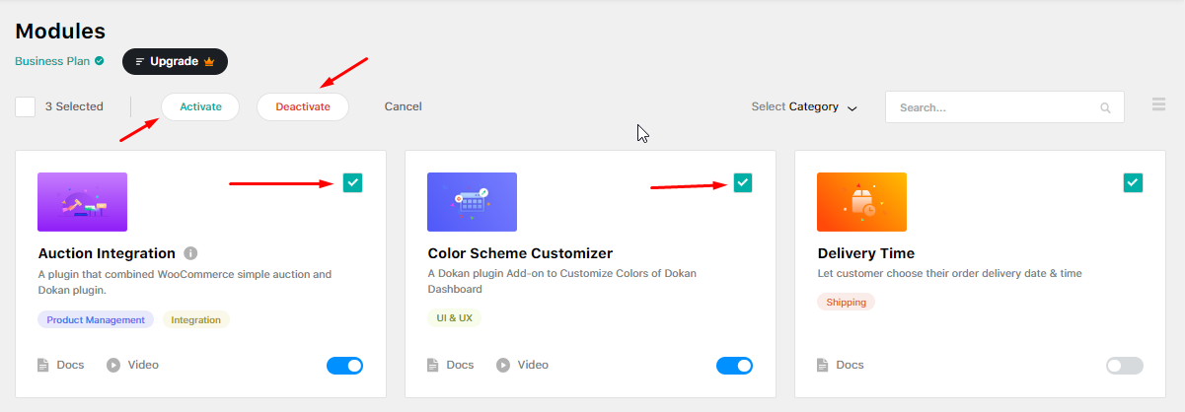Click the chevron arrow of Select Category

(x=852, y=107)
